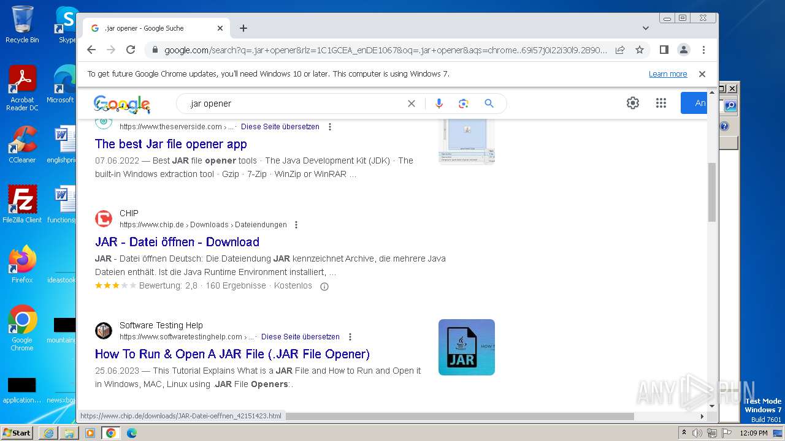Open the tab search dropdown arrow
Viewport: 785px width, 441px height.
point(645,28)
